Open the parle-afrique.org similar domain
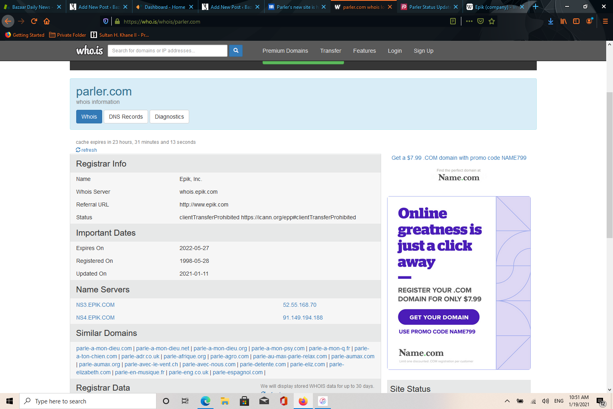The height and width of the screenshot is (409, 613). pos(185,356)
